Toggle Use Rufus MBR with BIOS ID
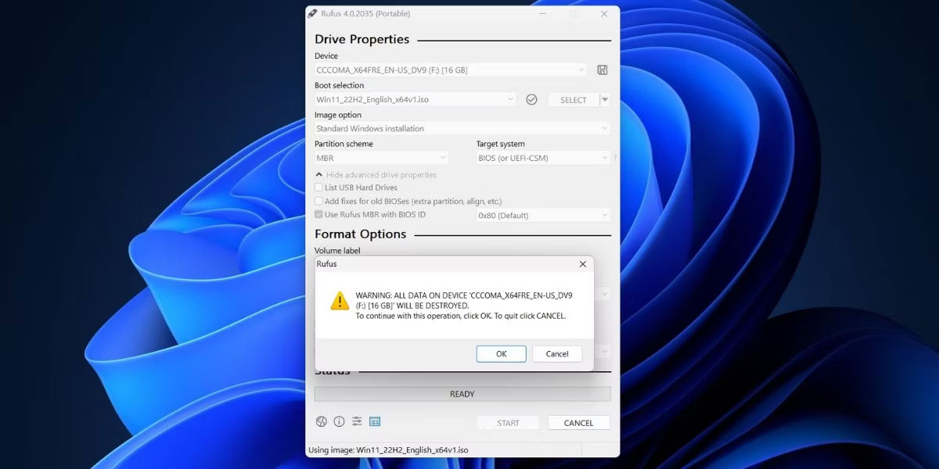939x469 pixels. coord(318,214)
